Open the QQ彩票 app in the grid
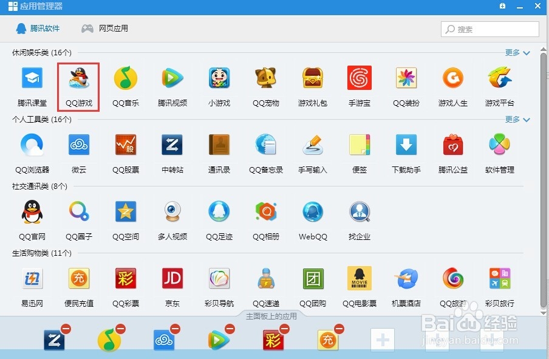The height and width of the screenshot is (359, 549). point(126,278)
